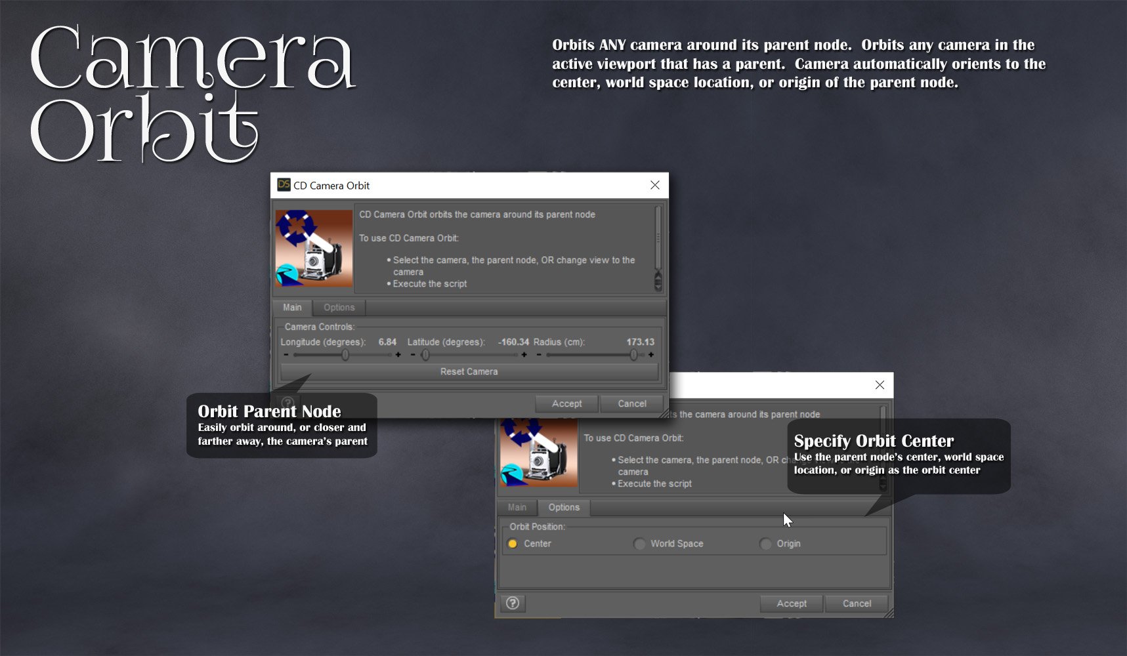Select the Main tab showing Camera Controls
Image resolution: width=1127 pixels, height=656 pixels.
pyautogui.click(x=291, y=307)
